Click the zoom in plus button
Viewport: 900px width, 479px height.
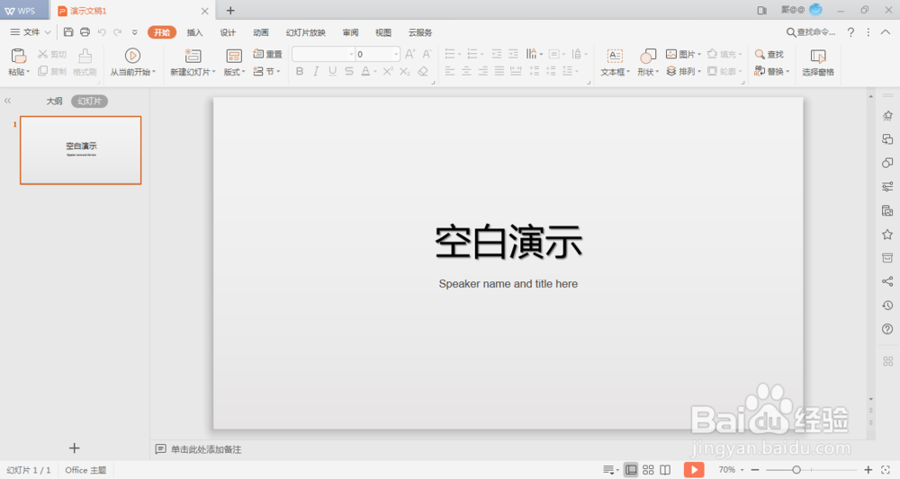pyautogui.click(x=868, y=470)
